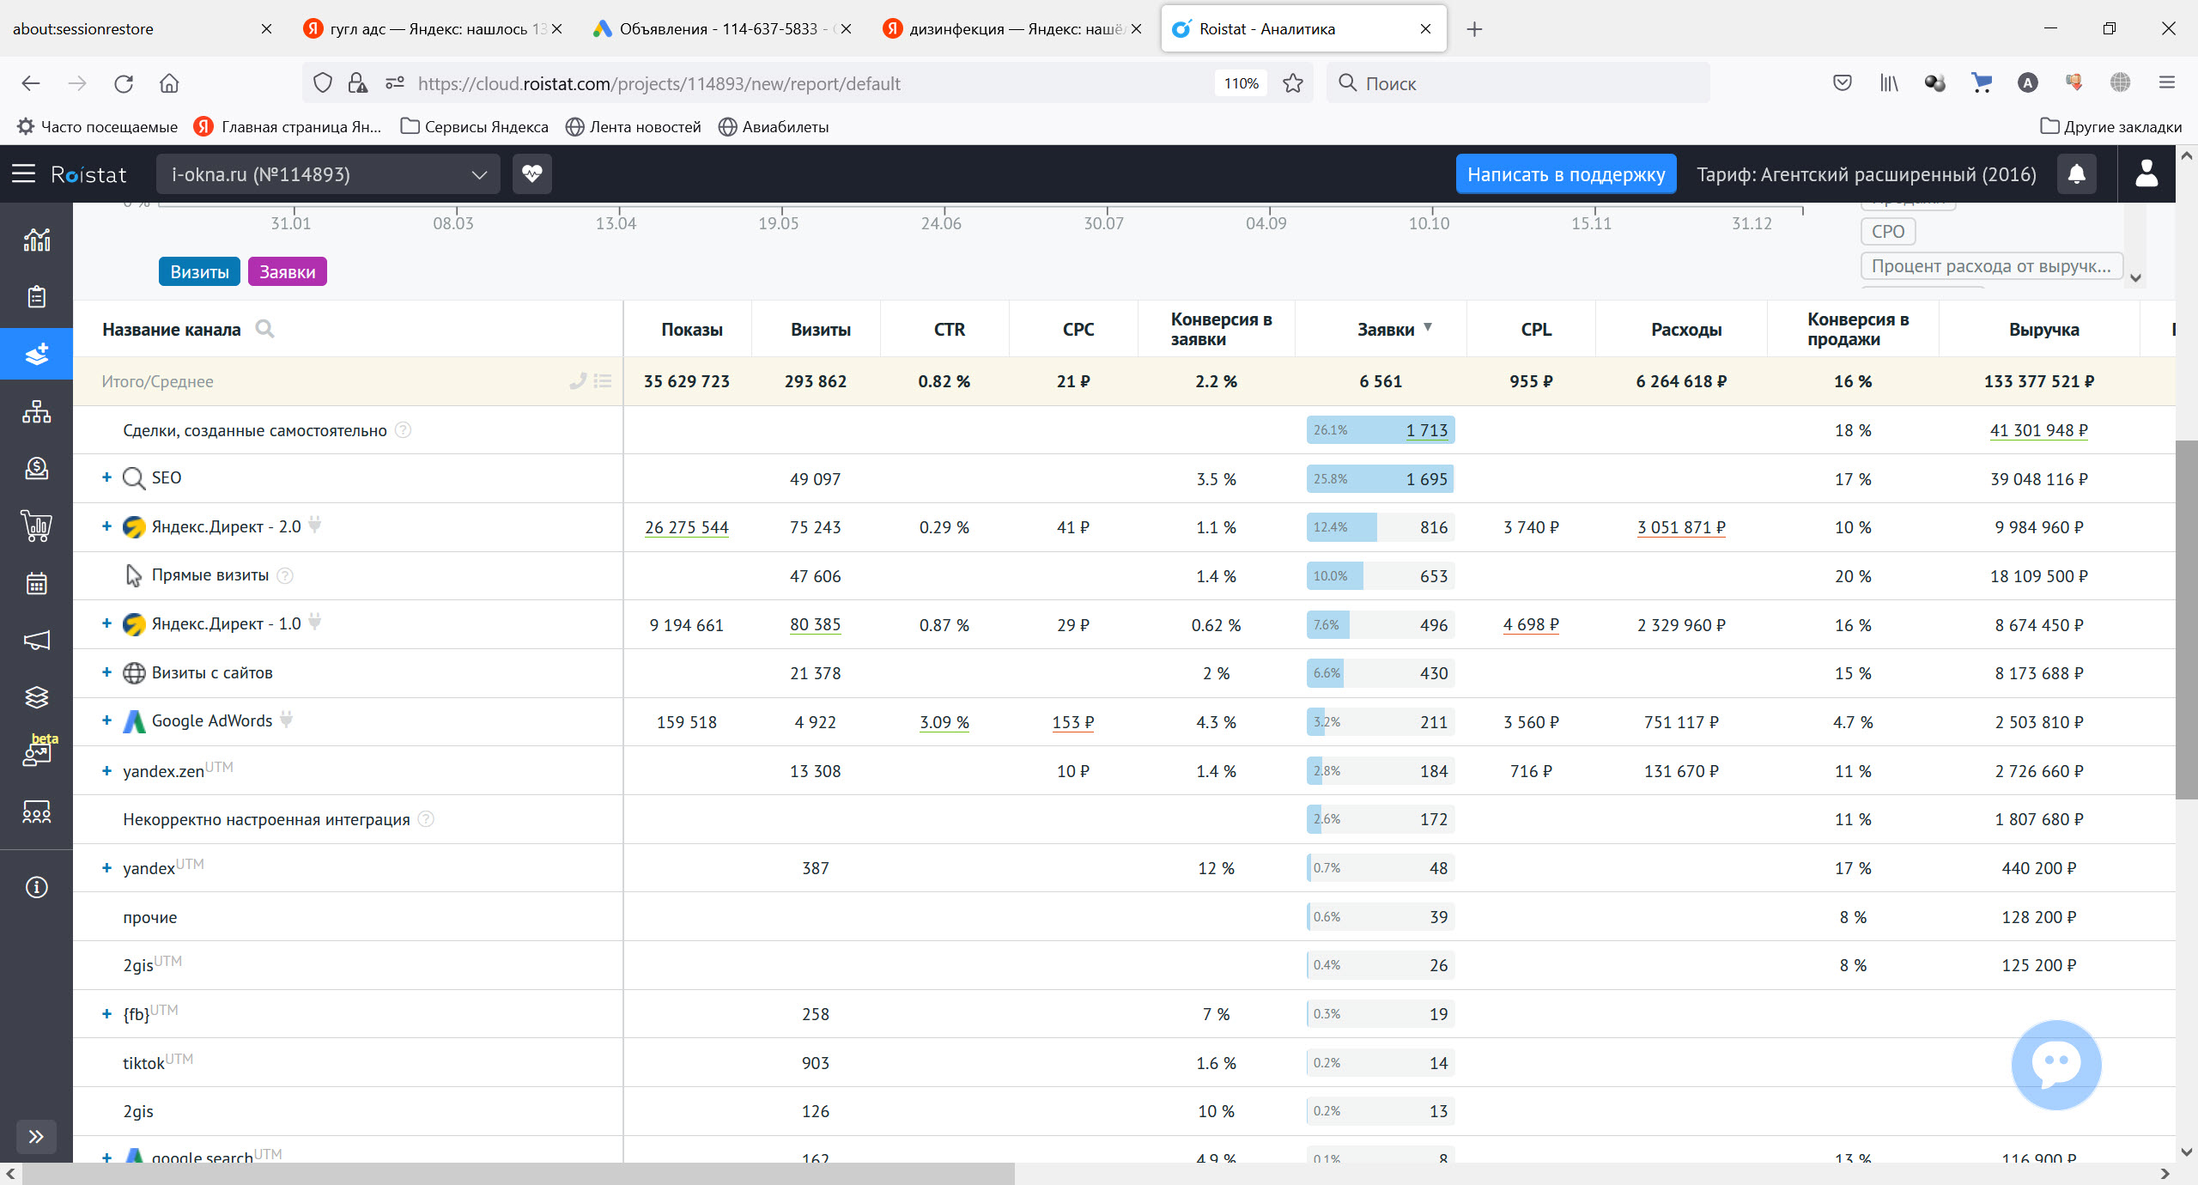The height and width of the screenshot is (1185, 2198).
Task: Open the notifications bell icon
Action: click(2076, 174)
